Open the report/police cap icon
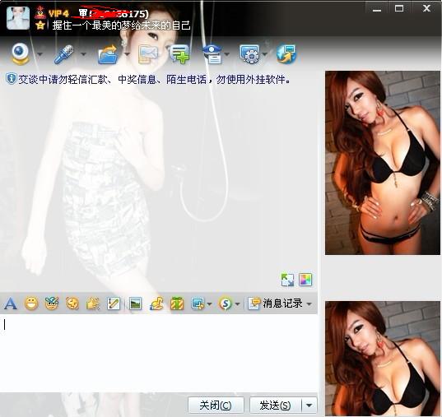This screenshot has width=442, height=417. 213,54
